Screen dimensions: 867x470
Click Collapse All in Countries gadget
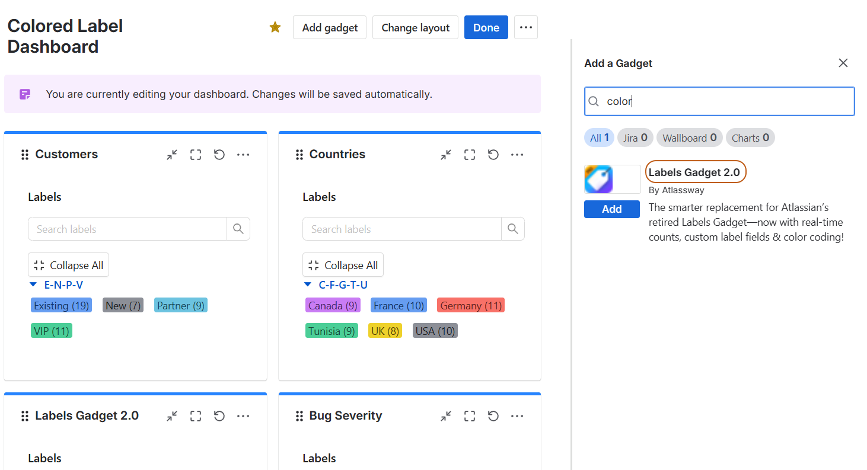pyautogui.click(x=343, y=265)
